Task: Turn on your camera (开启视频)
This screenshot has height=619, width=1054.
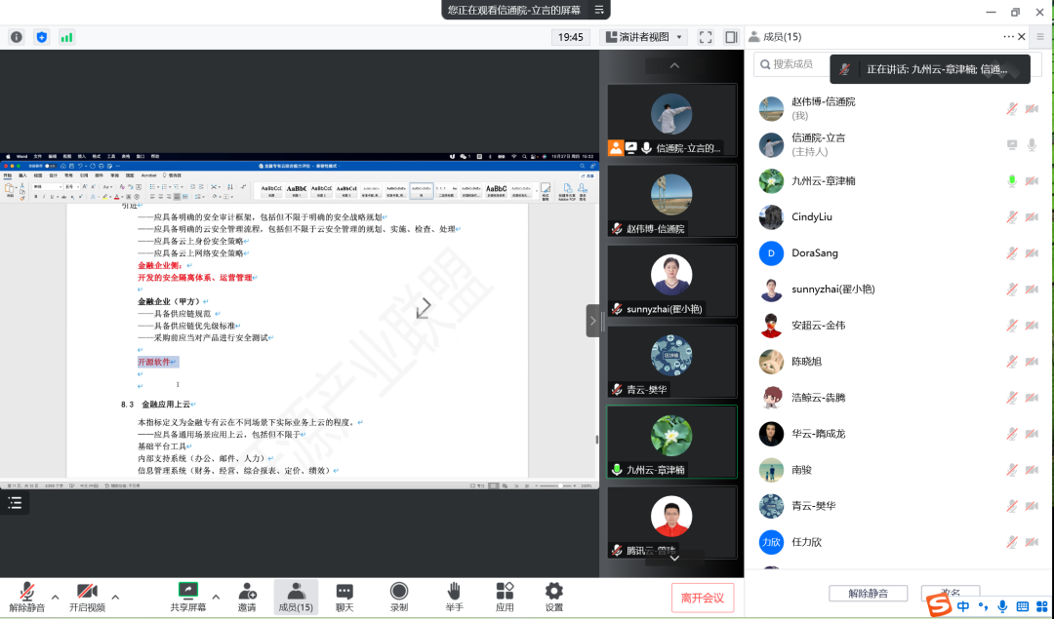Action: (x=87, y=597)
